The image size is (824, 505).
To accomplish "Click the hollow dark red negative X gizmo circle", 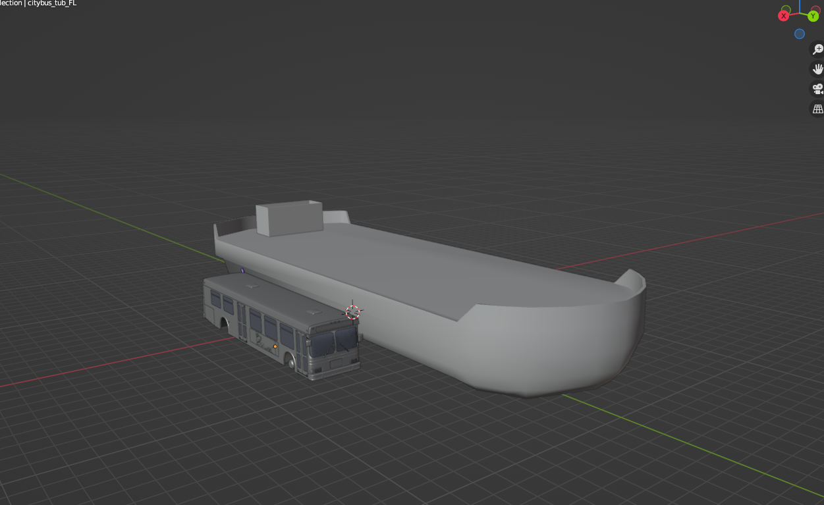I will pyautogui.click(x=817, y=8).
